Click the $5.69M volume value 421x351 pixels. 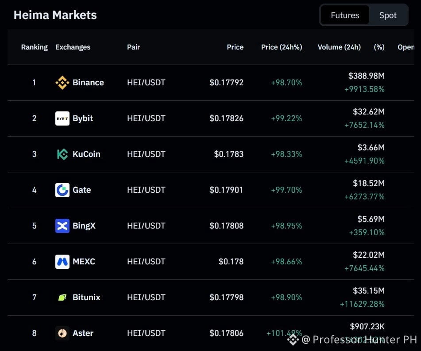(371, 219)
